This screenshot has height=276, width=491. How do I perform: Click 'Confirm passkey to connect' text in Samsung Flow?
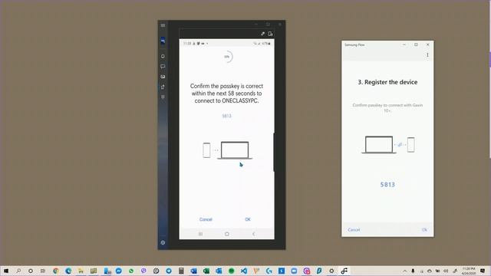coord(387,107)
